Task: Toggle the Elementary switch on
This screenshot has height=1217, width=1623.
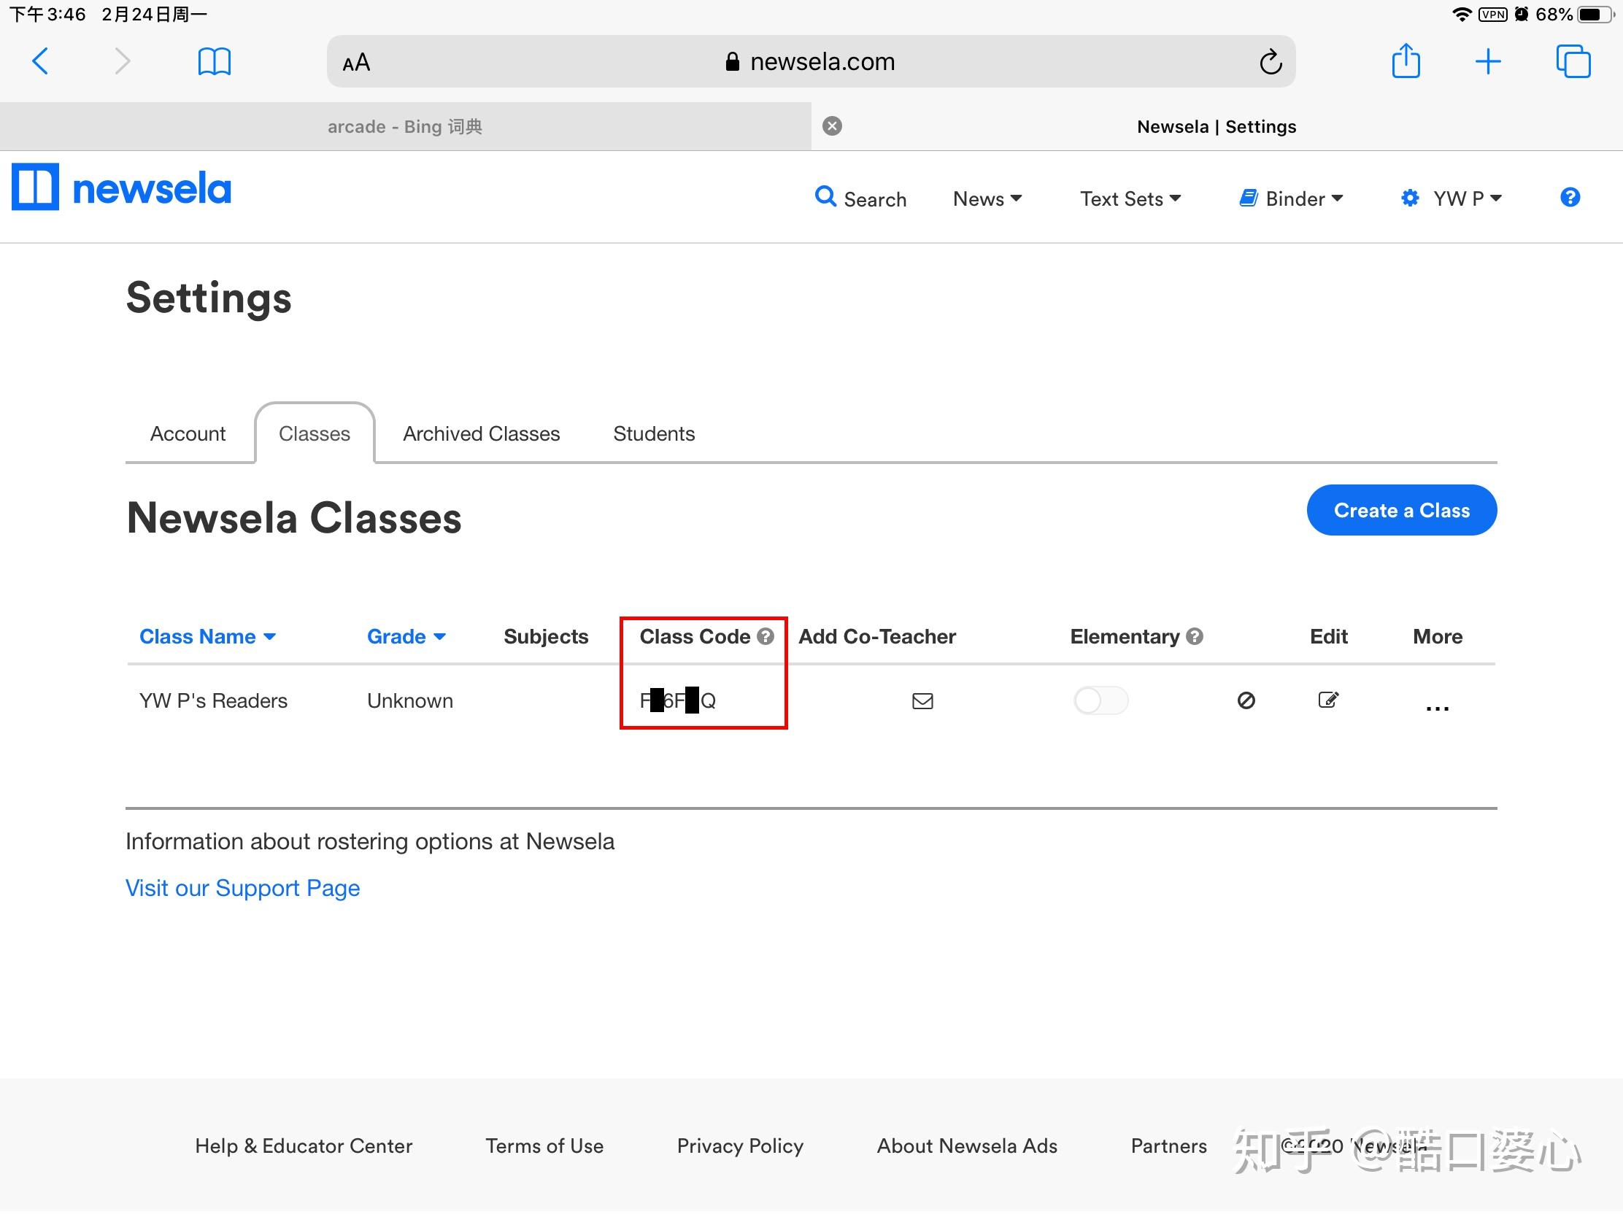Action: (x=1100, y=700)
